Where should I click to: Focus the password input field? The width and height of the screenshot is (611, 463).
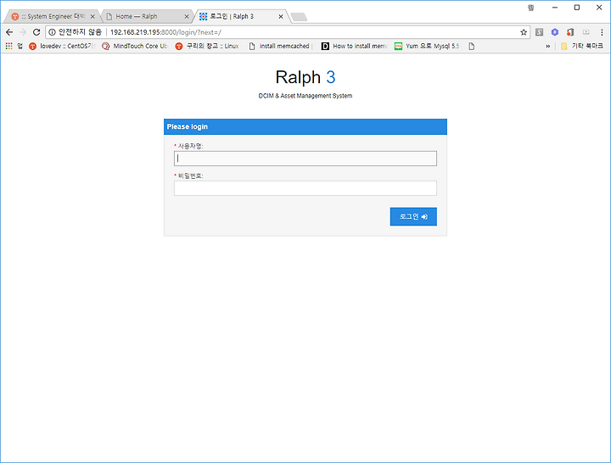(x=305, y=188)
